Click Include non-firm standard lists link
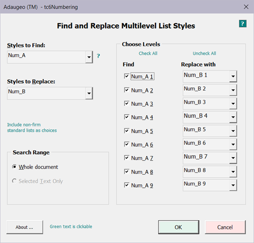The width and height of the screenshot is (254, 243). pyautogui.click(x=32, y=127)
